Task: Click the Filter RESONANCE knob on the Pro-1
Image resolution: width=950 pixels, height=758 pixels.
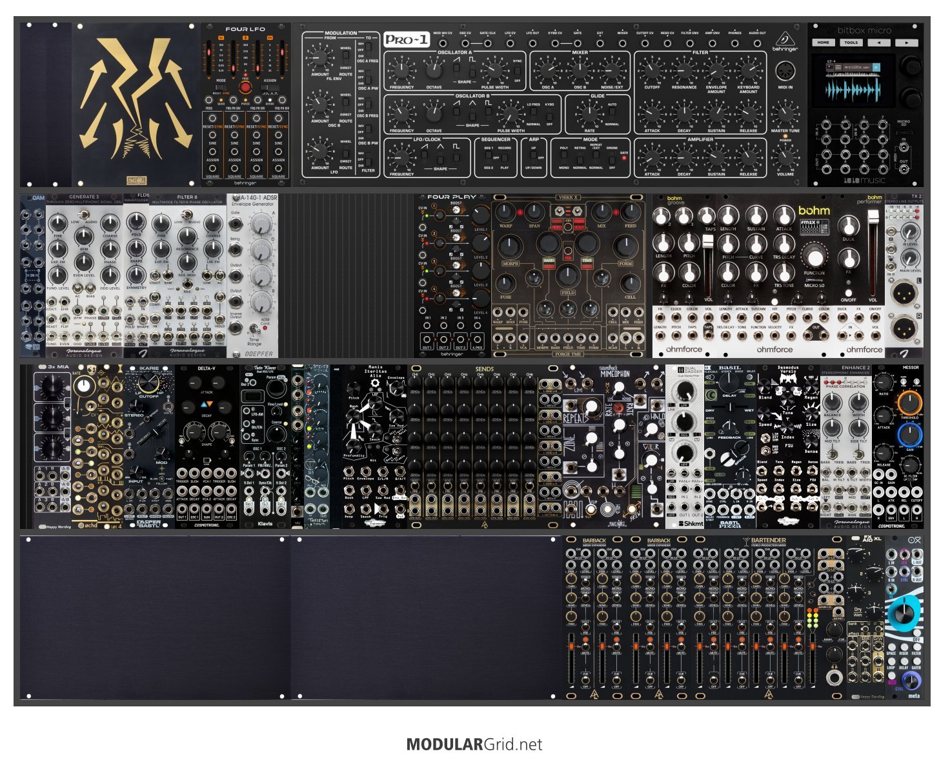Action: pyautogui.click(x=684, y=70)
